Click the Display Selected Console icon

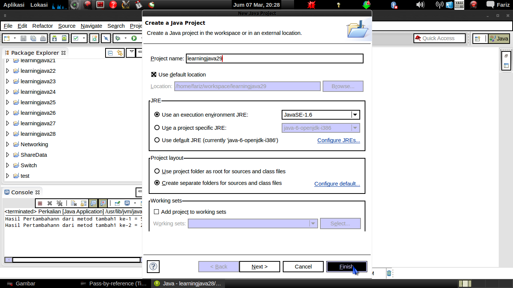127,203
